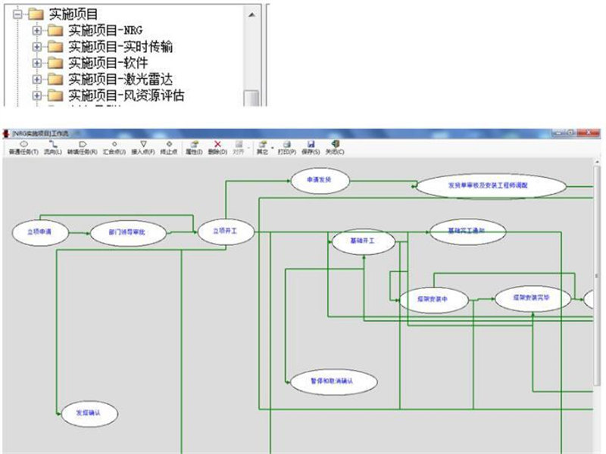
Task: Open the 其它 dropdown arrow
Action: [x=273, y=148]
